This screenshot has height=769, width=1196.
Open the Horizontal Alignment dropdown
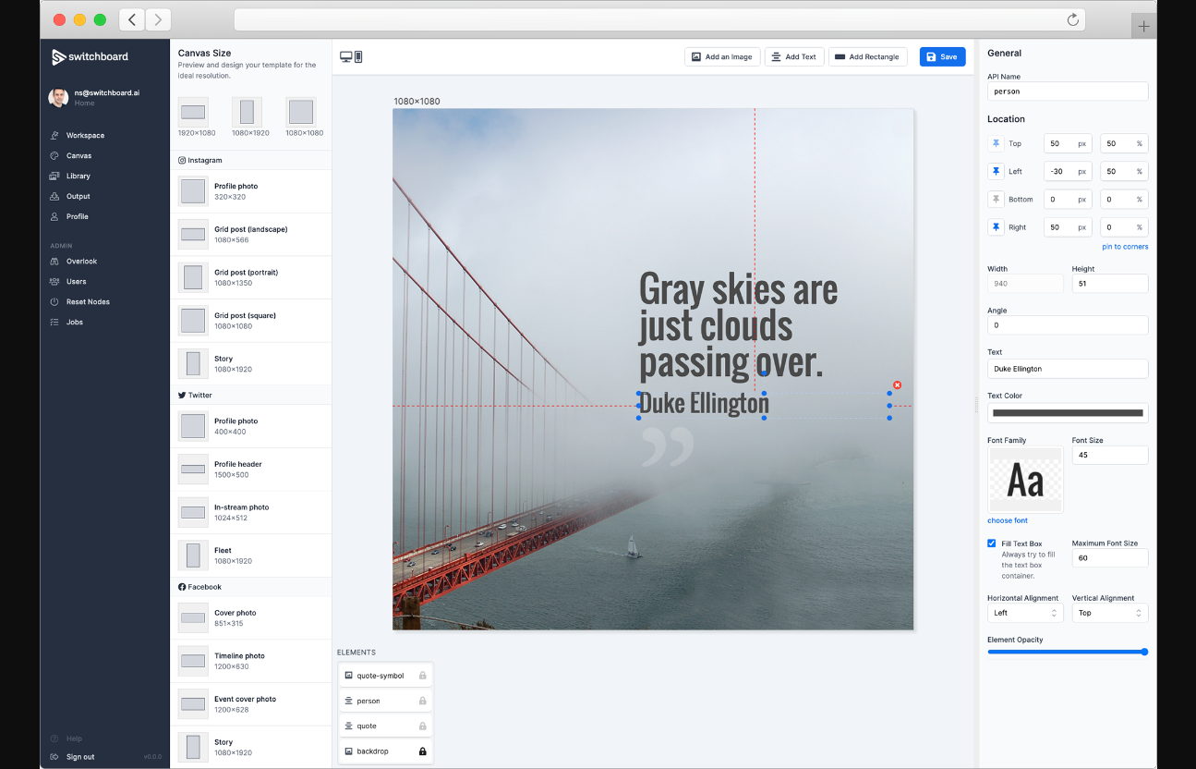pos(1024,613)
